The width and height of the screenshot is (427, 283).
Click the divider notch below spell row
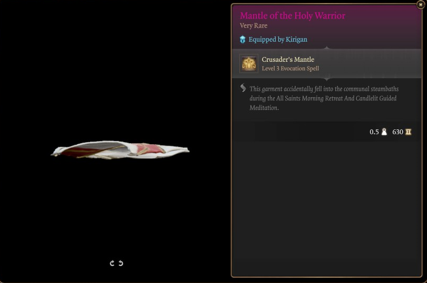(x=327, y=79)
